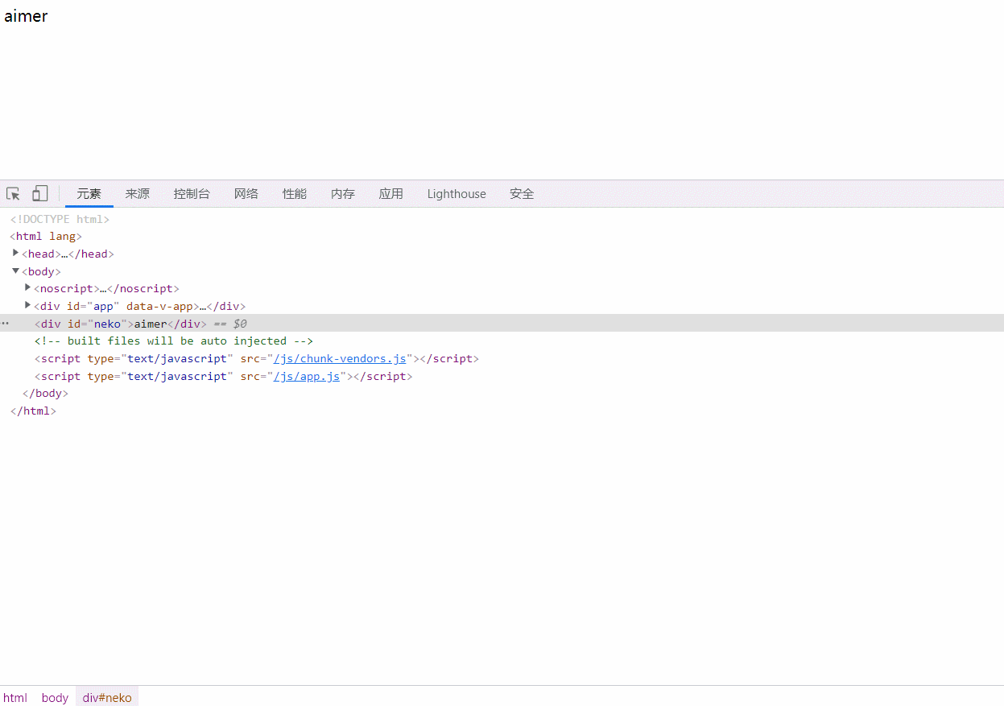Switch to the 安全 tab
Image resolution: width=1004 pixels, height=706 pixels.
(522, 193)
